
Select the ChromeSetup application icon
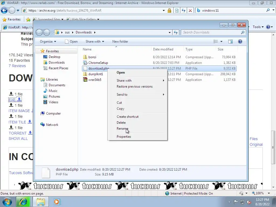(x=85, y=63)
